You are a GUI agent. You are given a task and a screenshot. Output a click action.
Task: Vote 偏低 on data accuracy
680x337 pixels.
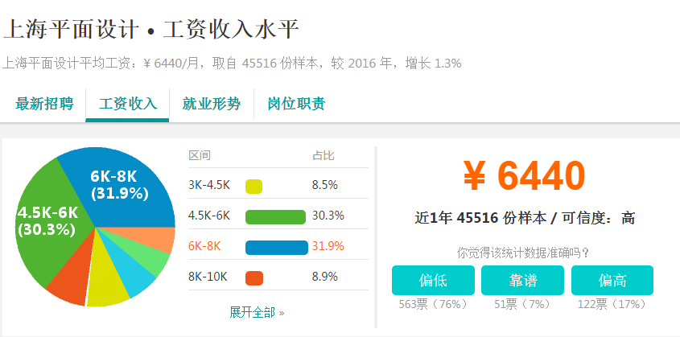(433, 280)
